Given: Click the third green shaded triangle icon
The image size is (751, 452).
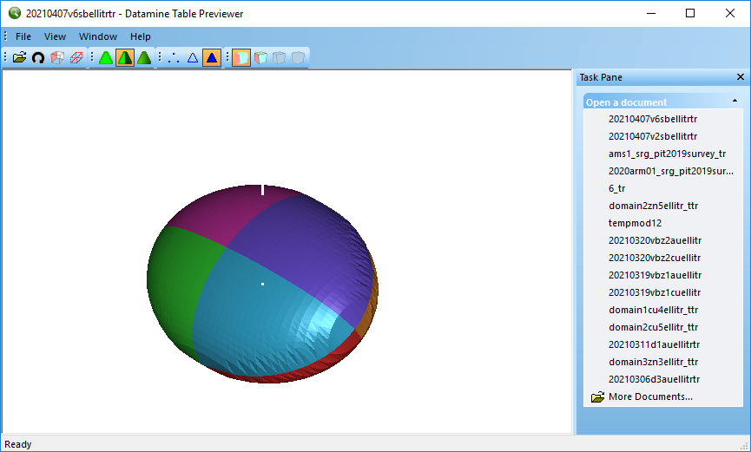Looking at the screenshot, I should 143,58.
